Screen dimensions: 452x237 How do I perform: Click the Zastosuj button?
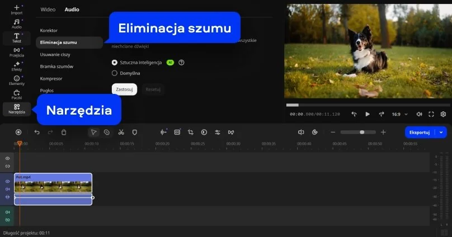tap(124, 89)
